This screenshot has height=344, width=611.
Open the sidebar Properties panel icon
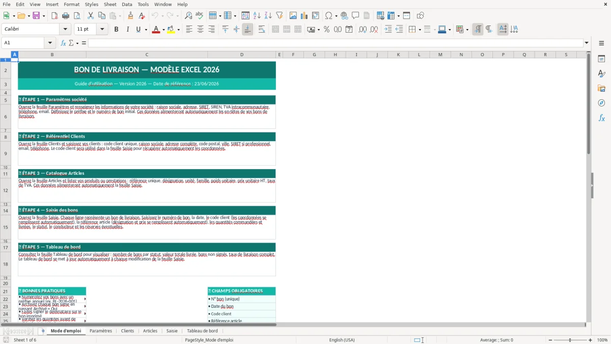(601, 59)
